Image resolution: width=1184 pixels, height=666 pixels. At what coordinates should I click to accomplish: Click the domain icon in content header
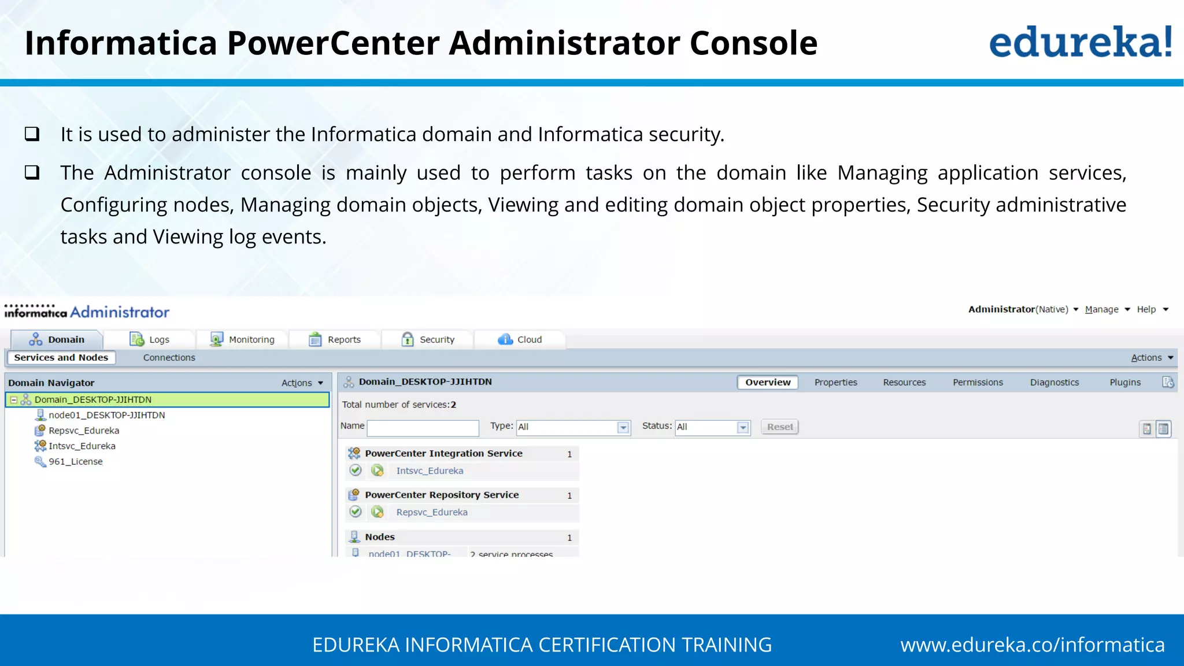tap(349, 382)
